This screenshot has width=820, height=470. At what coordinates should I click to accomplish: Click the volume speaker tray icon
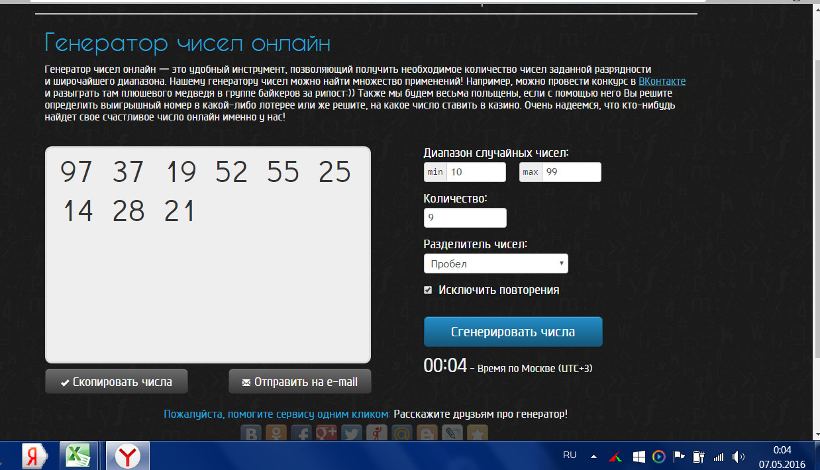pos(739,456)
